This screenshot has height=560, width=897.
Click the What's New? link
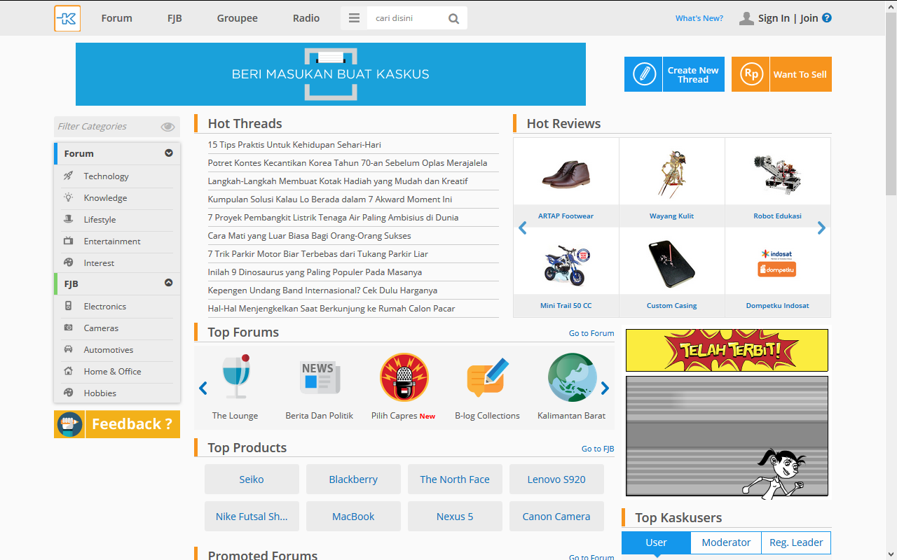(699, 18)
